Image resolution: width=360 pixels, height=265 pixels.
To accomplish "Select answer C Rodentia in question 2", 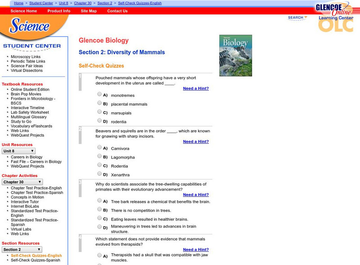I will [x=99, y=164].
